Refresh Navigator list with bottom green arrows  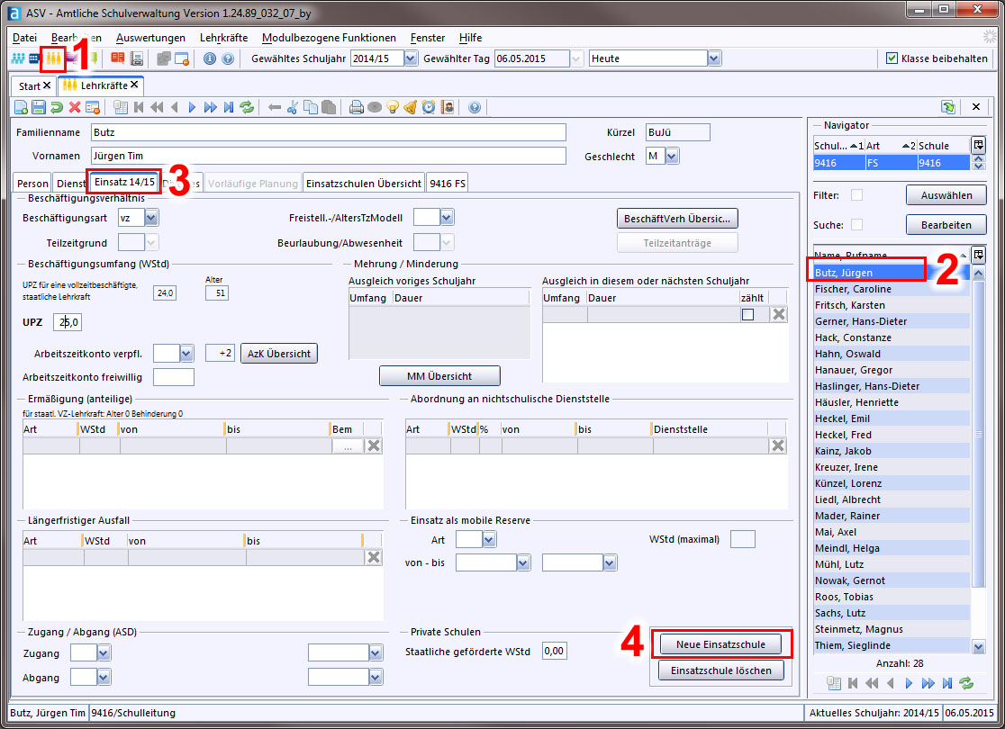[966, 683]
